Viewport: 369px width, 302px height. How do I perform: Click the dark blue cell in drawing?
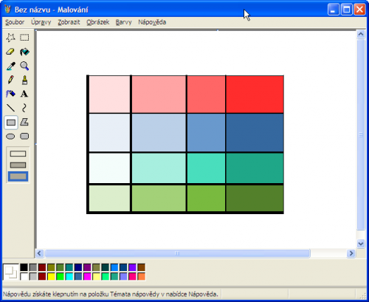(x=255, y=132)
